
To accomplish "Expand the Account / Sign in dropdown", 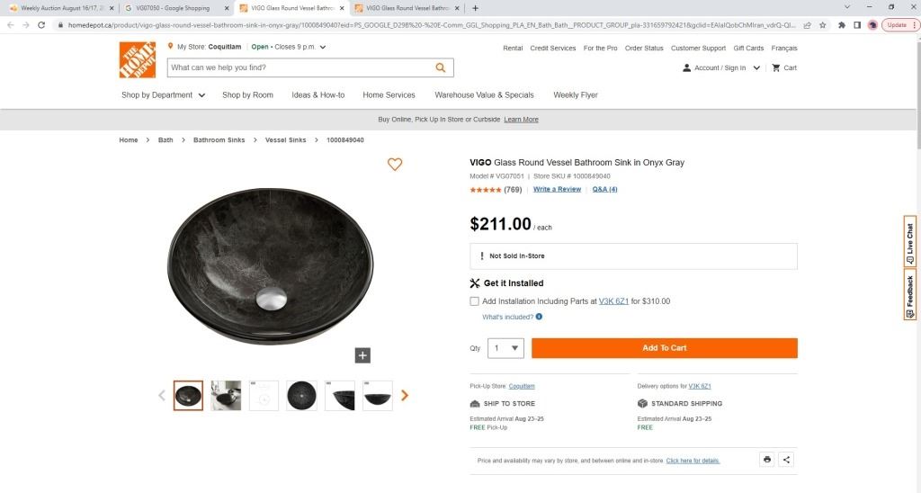I will click(756, 67).
